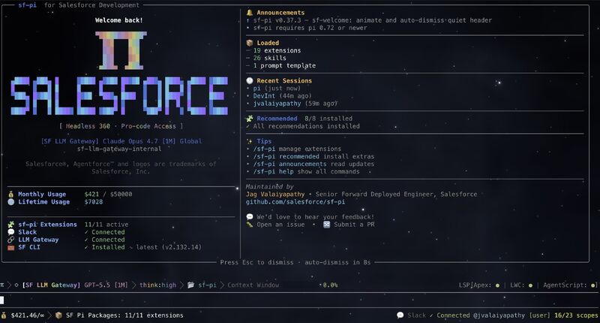
Task: Click the sf-pi v0.37.3 announcement line
Action: point(372,20)
